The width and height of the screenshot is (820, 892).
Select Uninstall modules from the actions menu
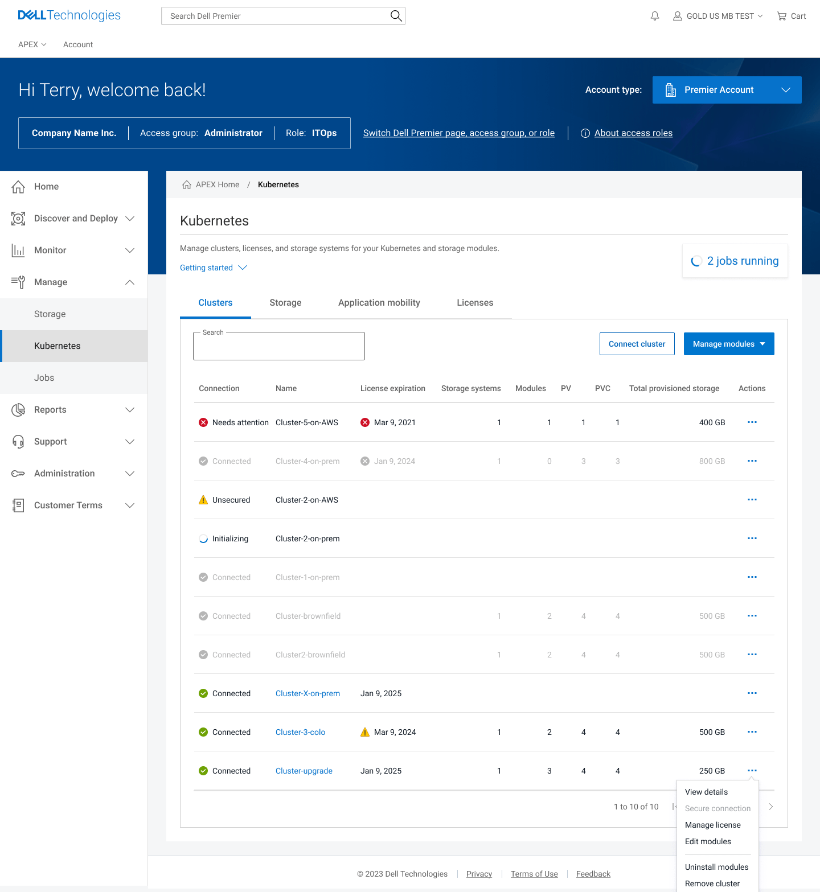coord(717,867)
